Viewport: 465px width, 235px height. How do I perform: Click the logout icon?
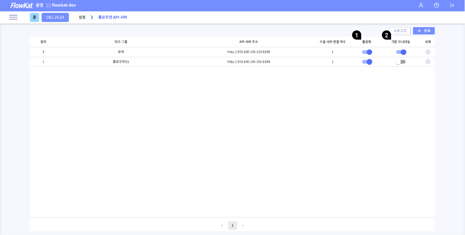[x=452, y=5]
